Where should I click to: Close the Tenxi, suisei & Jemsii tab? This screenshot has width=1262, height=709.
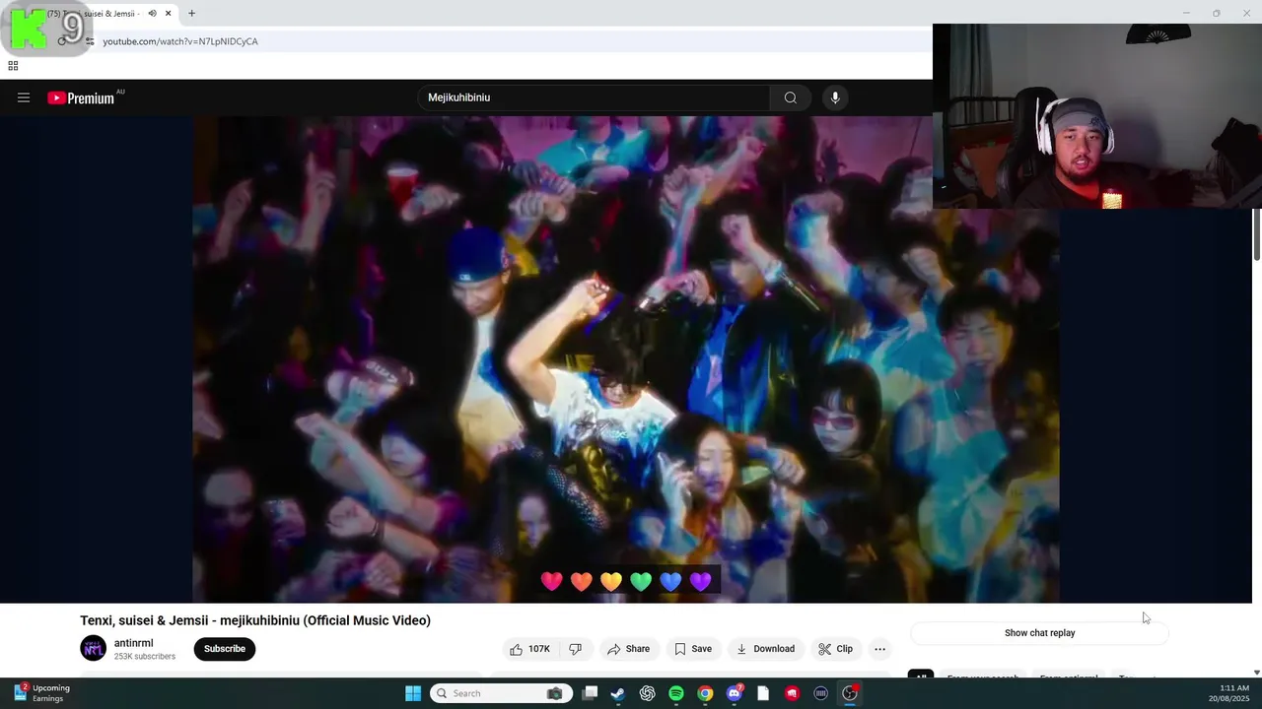(168, 14)
